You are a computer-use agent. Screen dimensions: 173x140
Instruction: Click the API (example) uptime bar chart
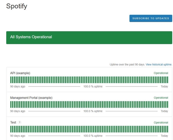pyautogui.click(x=89, y=80)
